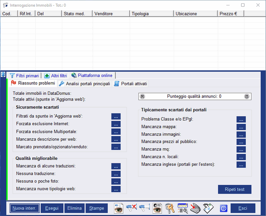The image size is (266, 216).
Task: Click the plain megaphone icon
Action: point(144,208)
